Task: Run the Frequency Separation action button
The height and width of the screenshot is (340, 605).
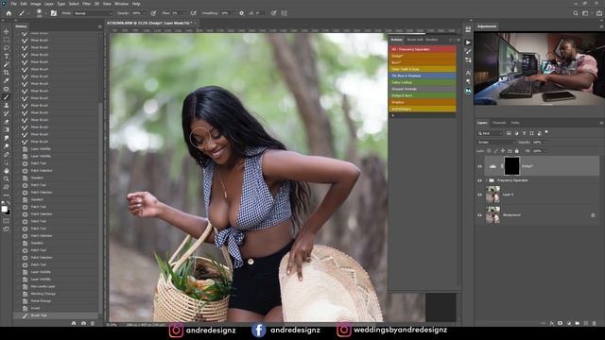Action: click(423, 49)
